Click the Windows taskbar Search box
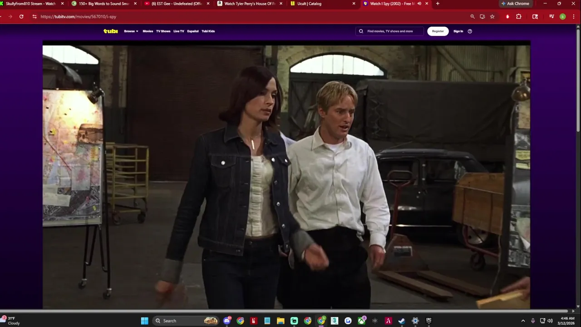The width and height of the screenshot is (581, 327). coord(187,321)
